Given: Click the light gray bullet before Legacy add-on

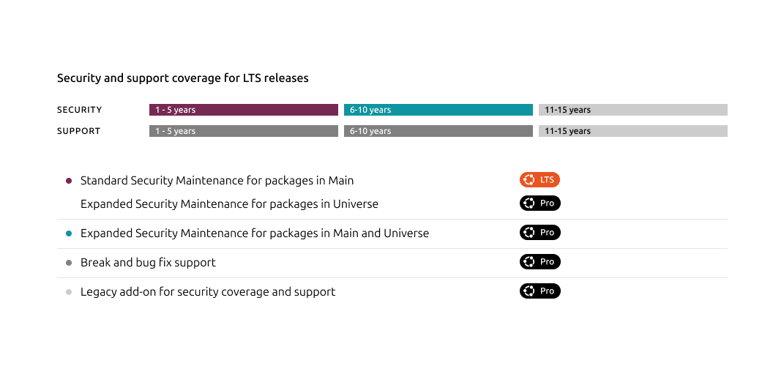Looking at the screenshot, I should pyautogui.click(x=69, y=292).
